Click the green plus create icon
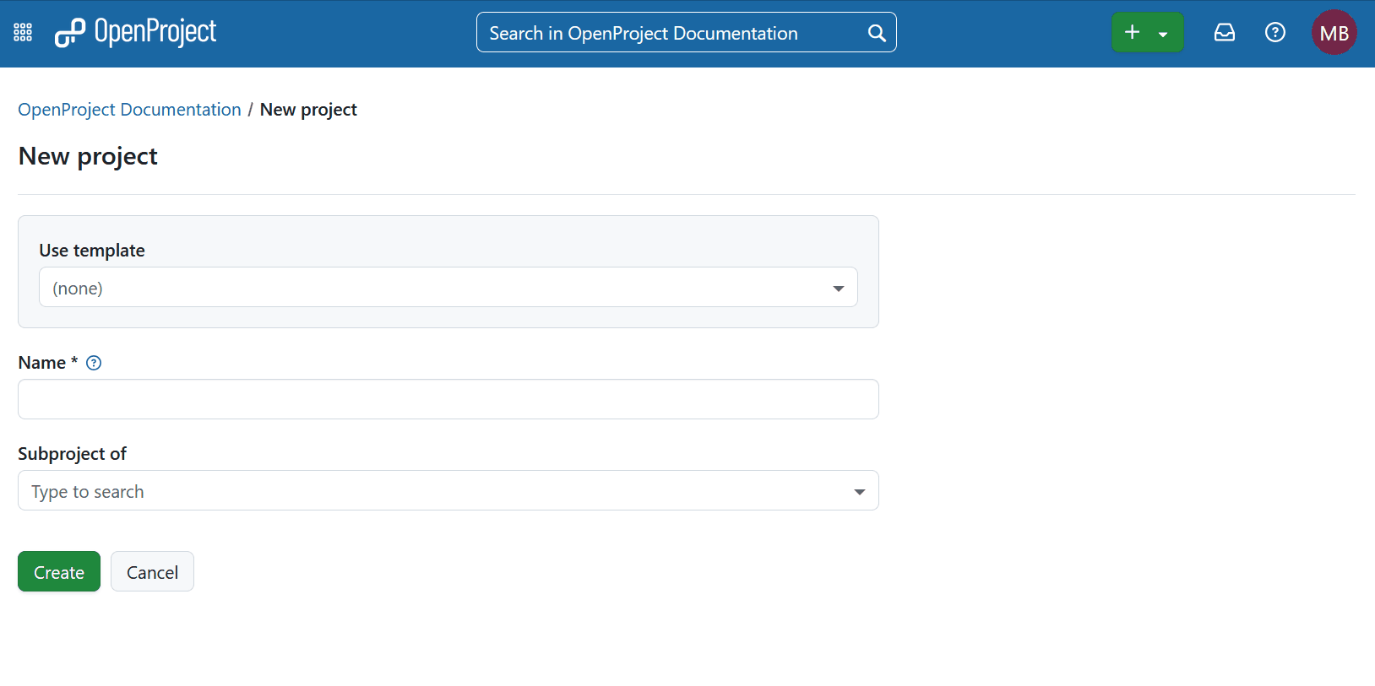The image size is (1375, 686). 1133,32
